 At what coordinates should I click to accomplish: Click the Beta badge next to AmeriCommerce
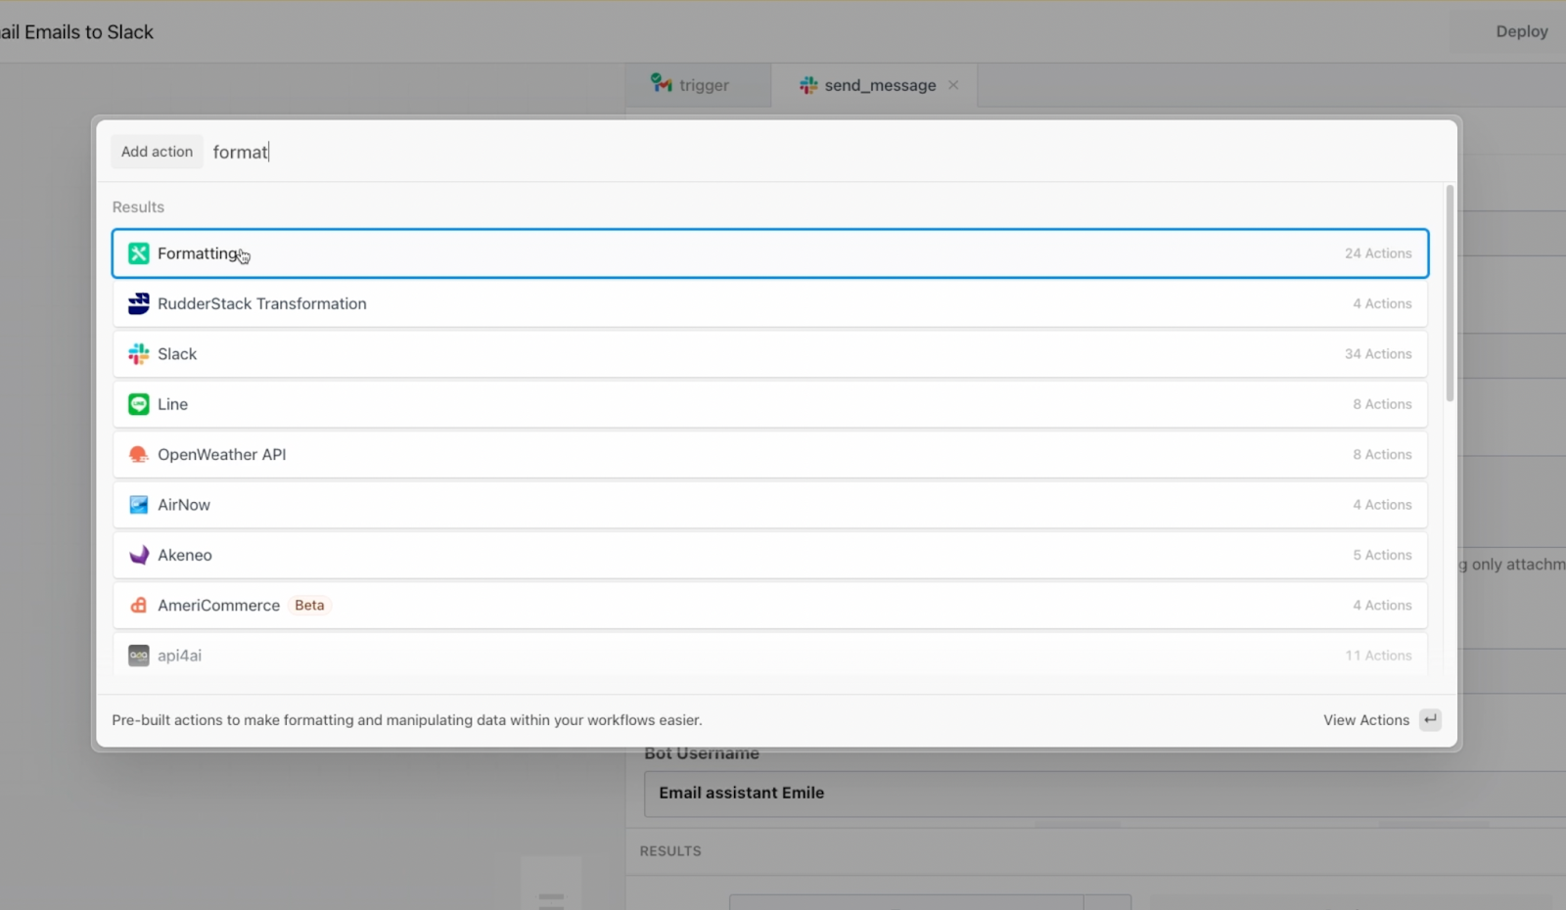coord(309,606)
